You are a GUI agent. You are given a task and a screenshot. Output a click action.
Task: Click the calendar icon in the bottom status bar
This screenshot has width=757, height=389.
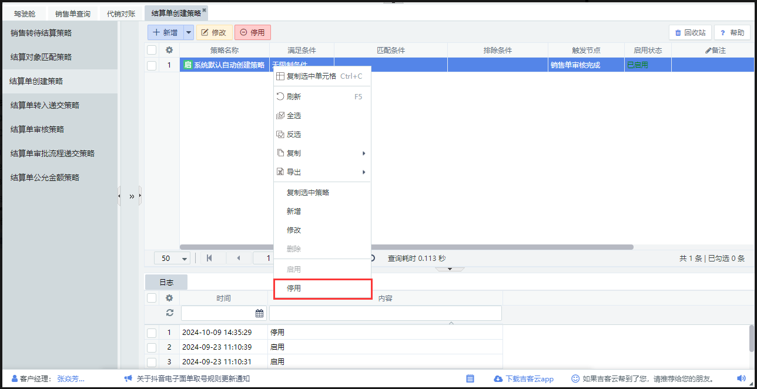pos(470,379)
